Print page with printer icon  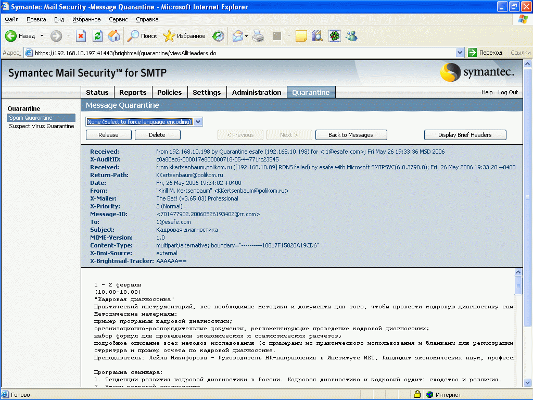pos(258,36)
